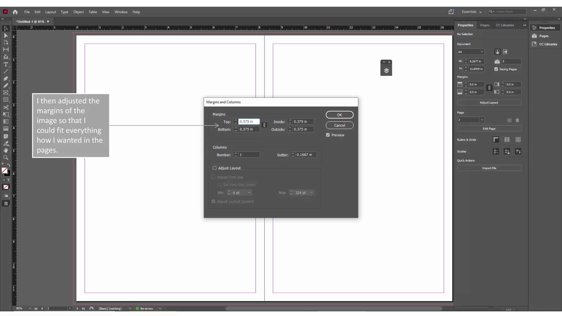Open the A4 page size dropdown

[471, 52]
